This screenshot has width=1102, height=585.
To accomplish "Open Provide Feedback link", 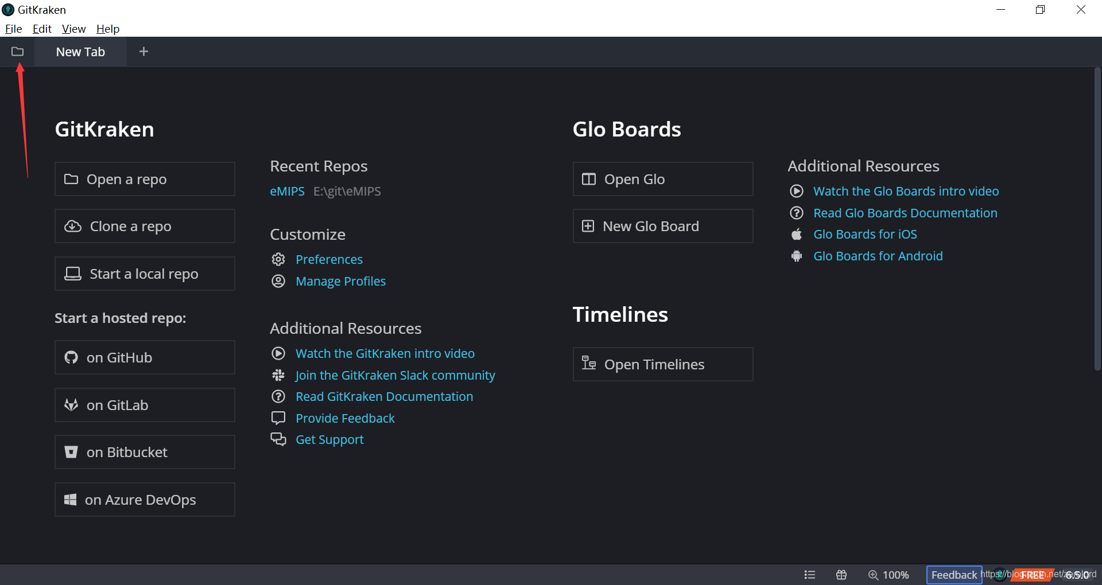I will (x=345, y=419).
